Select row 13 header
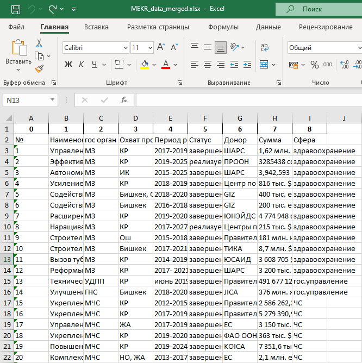This screenshot has width=362, height=363. (x=7, y=260)
